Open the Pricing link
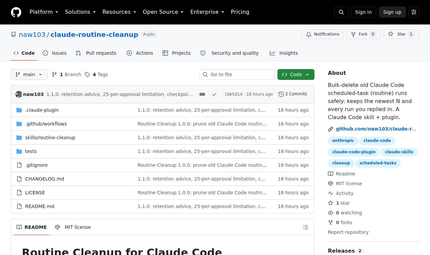This screenshot has height=255, width=430. coord(240,12)
